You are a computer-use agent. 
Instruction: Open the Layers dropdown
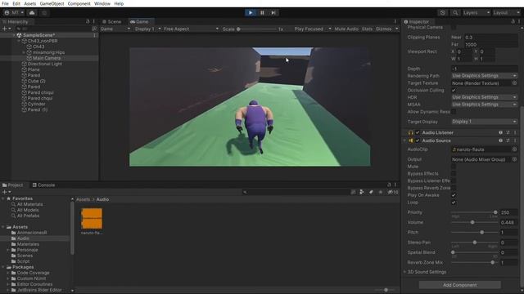point(476,13)
